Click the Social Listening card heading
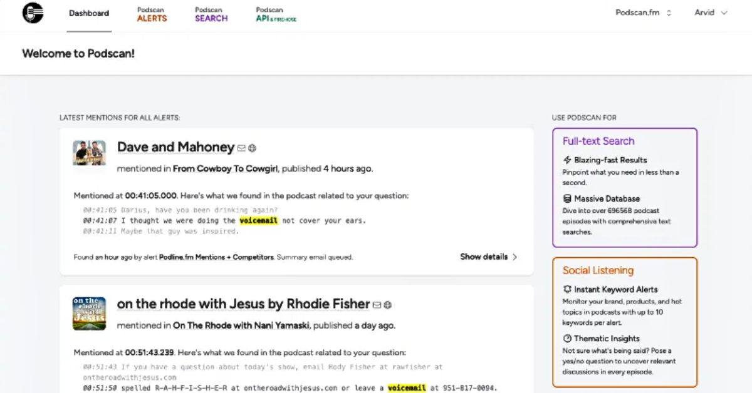 click(x=598, y=271)
